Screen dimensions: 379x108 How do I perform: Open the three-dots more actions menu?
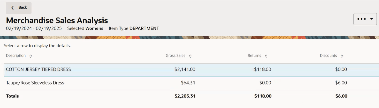361,19
